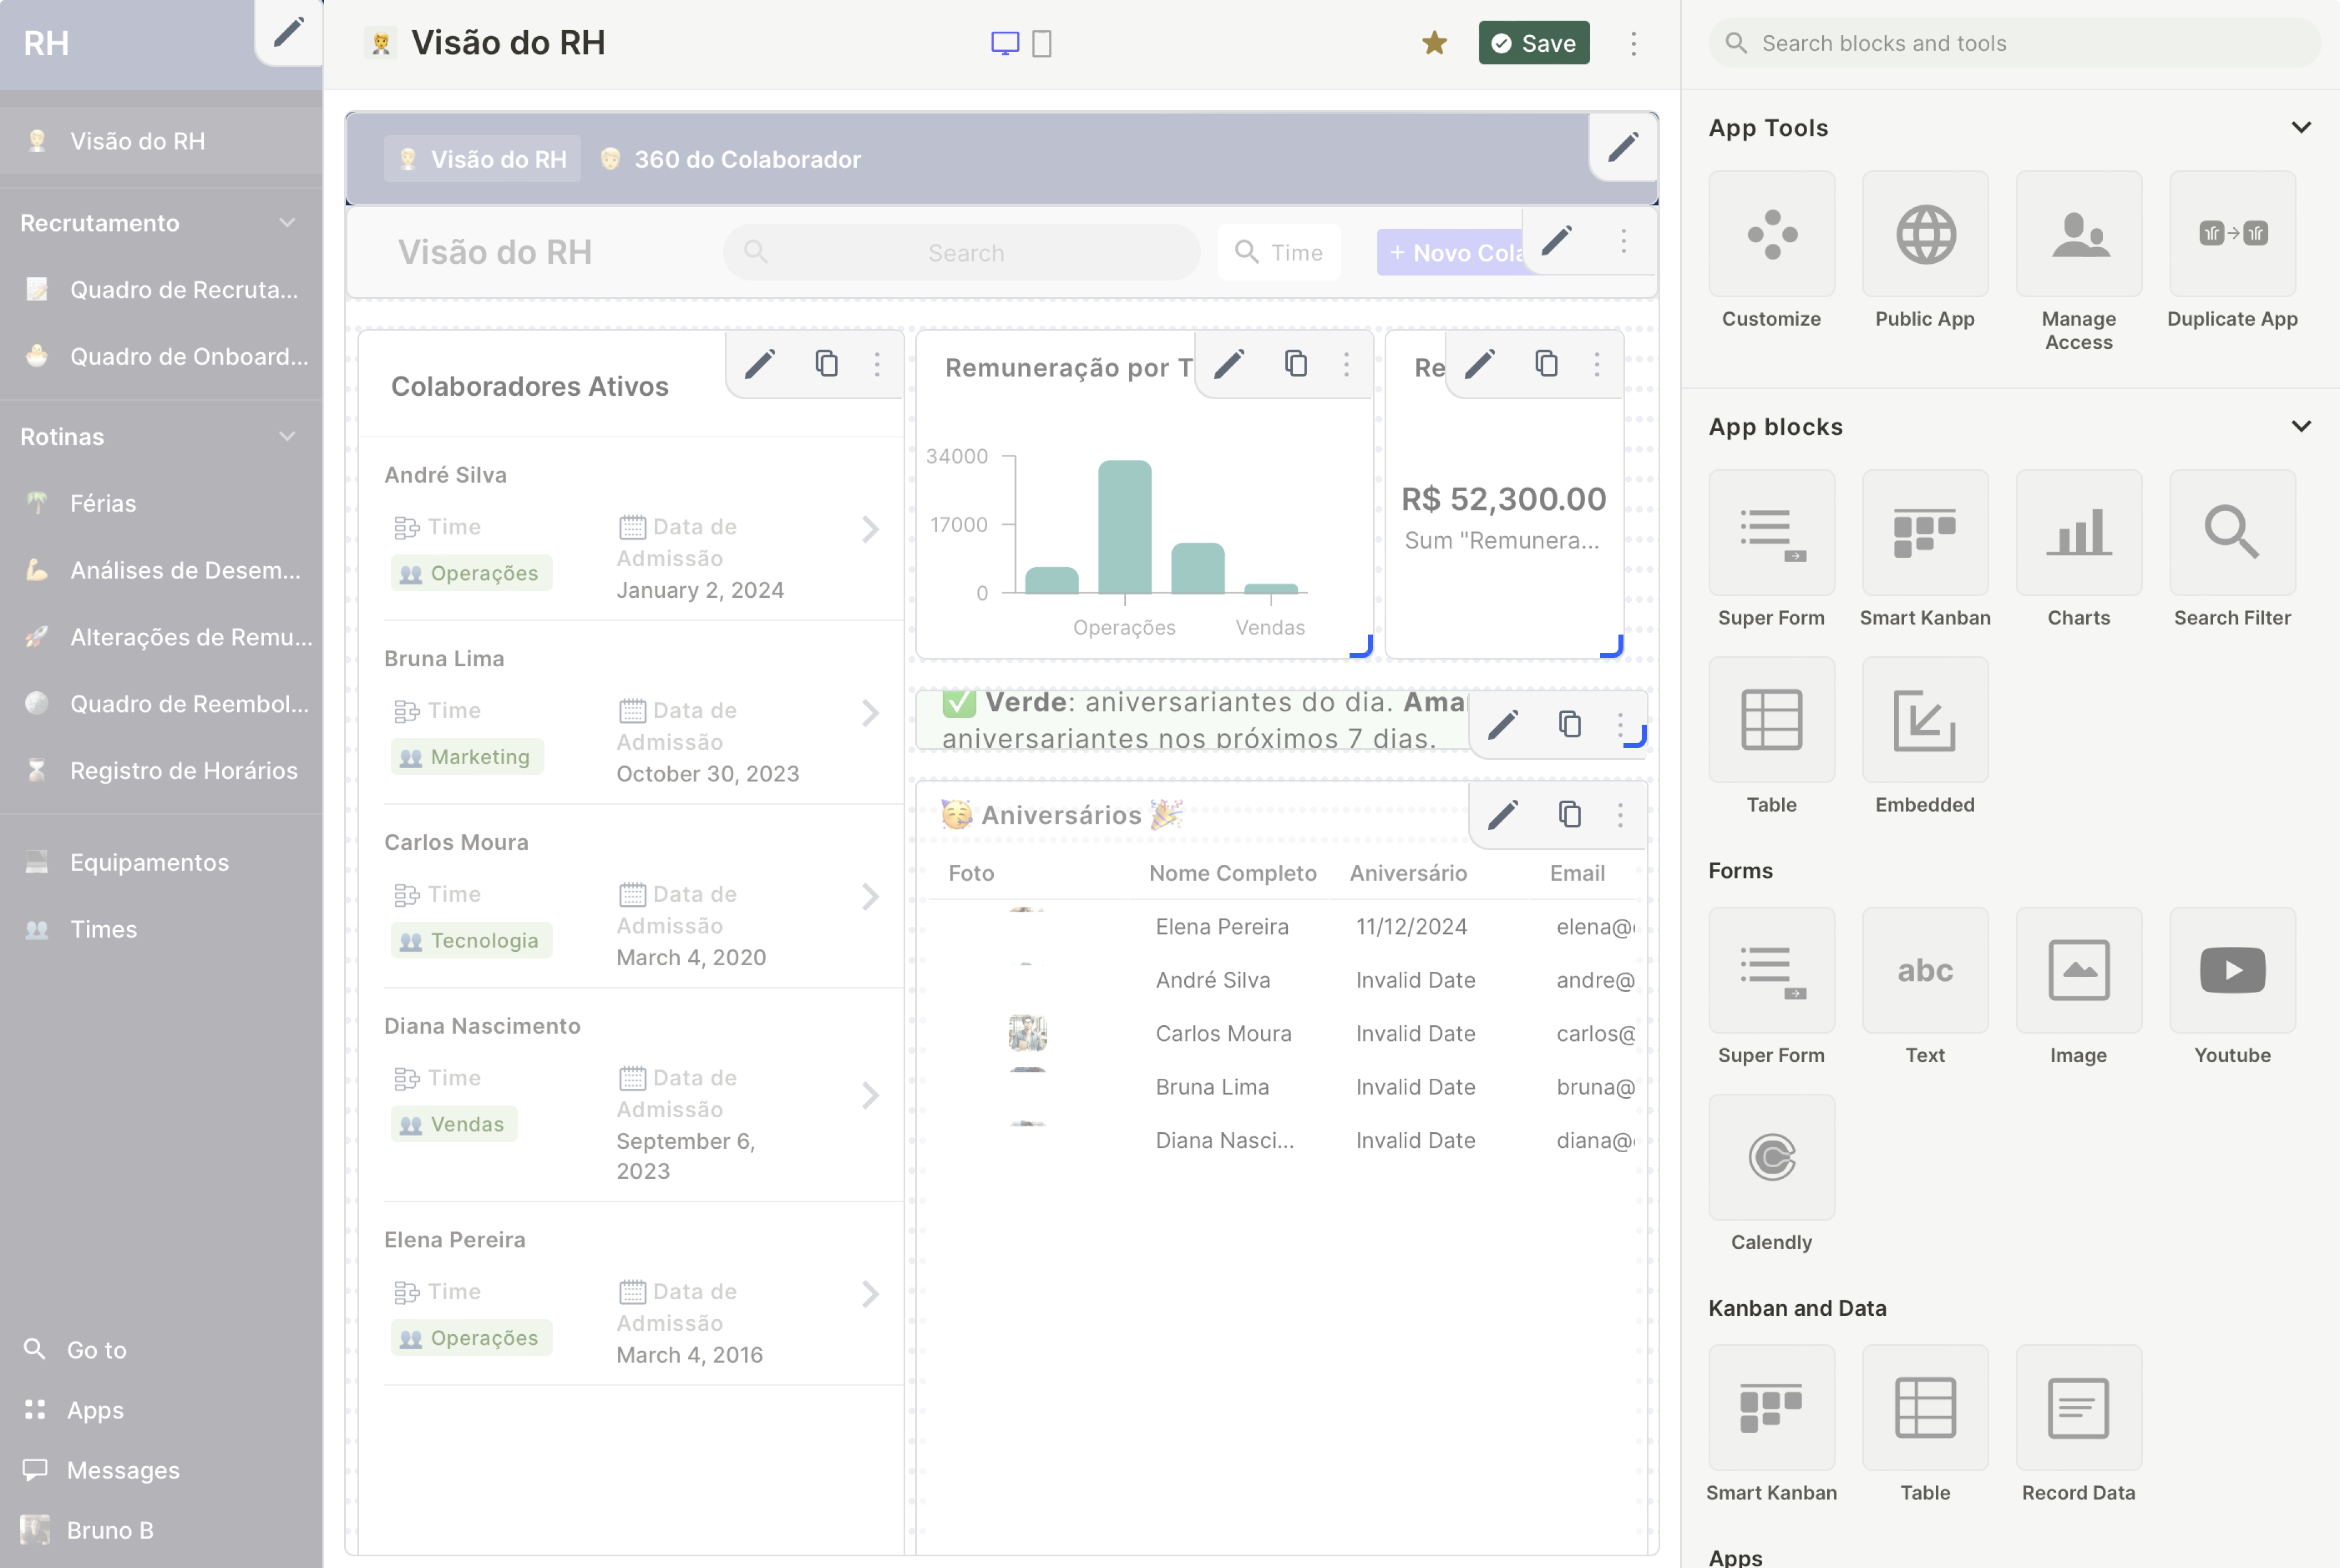
Task: Open Elena Pereira record chevron
Action: 870,1294
